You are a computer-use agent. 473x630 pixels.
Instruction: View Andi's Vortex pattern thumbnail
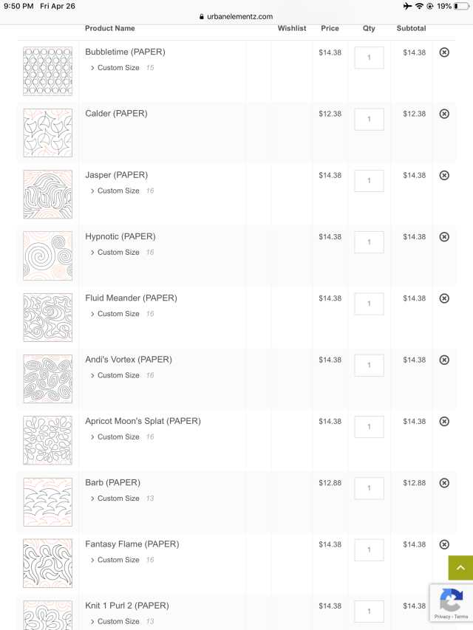coord(47,378)
